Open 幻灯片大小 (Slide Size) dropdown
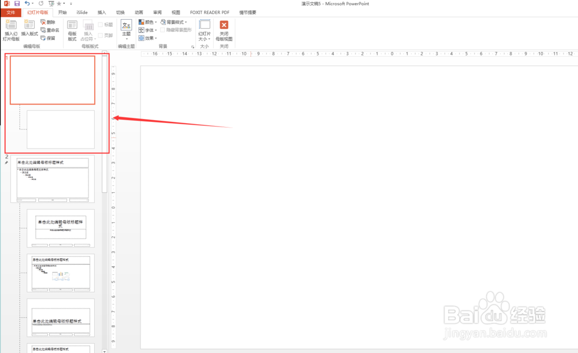Screen dimensions: 578x353 point(205,30)
